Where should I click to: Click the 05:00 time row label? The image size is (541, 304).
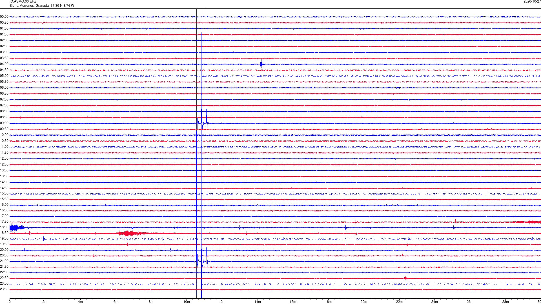[x=4, y=76]
